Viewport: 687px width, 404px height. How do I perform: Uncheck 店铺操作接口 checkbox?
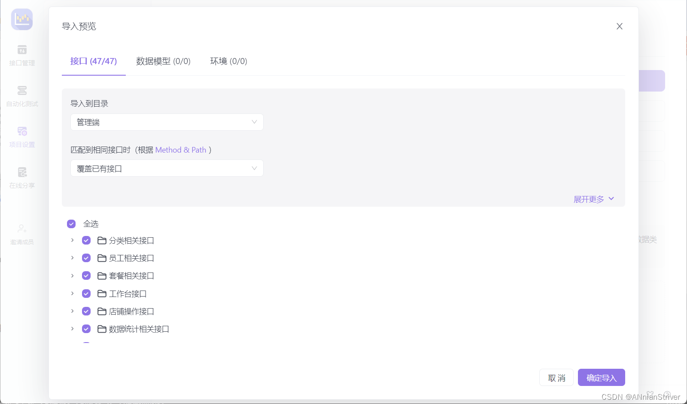click(x=86, y=311)
